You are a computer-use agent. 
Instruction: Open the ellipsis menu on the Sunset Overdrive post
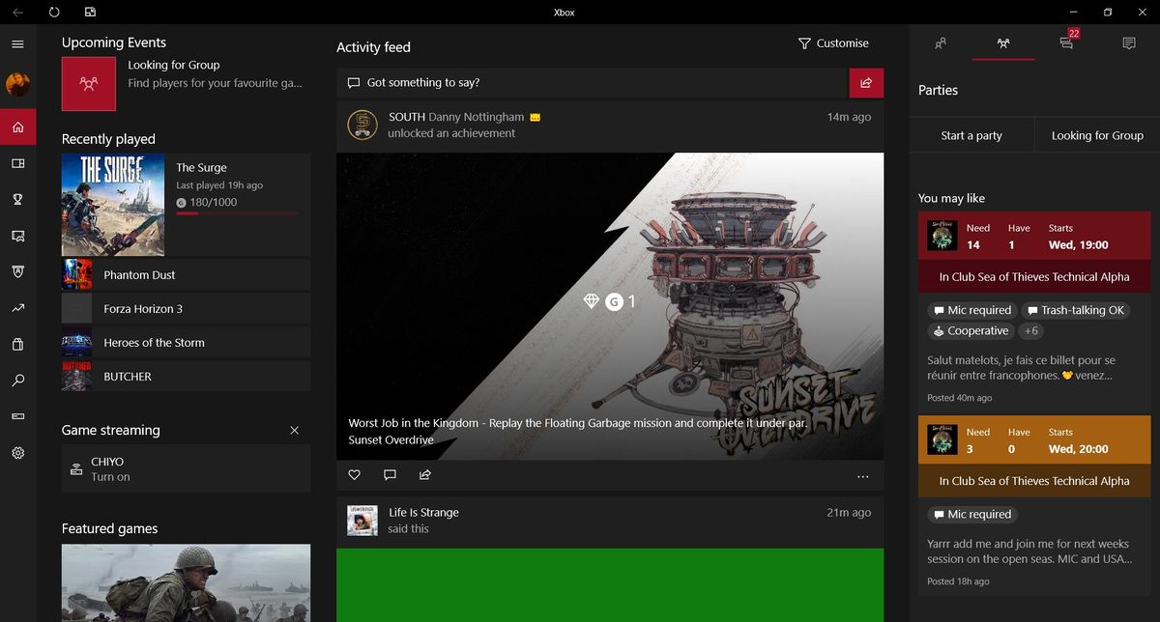click(862, 476)
